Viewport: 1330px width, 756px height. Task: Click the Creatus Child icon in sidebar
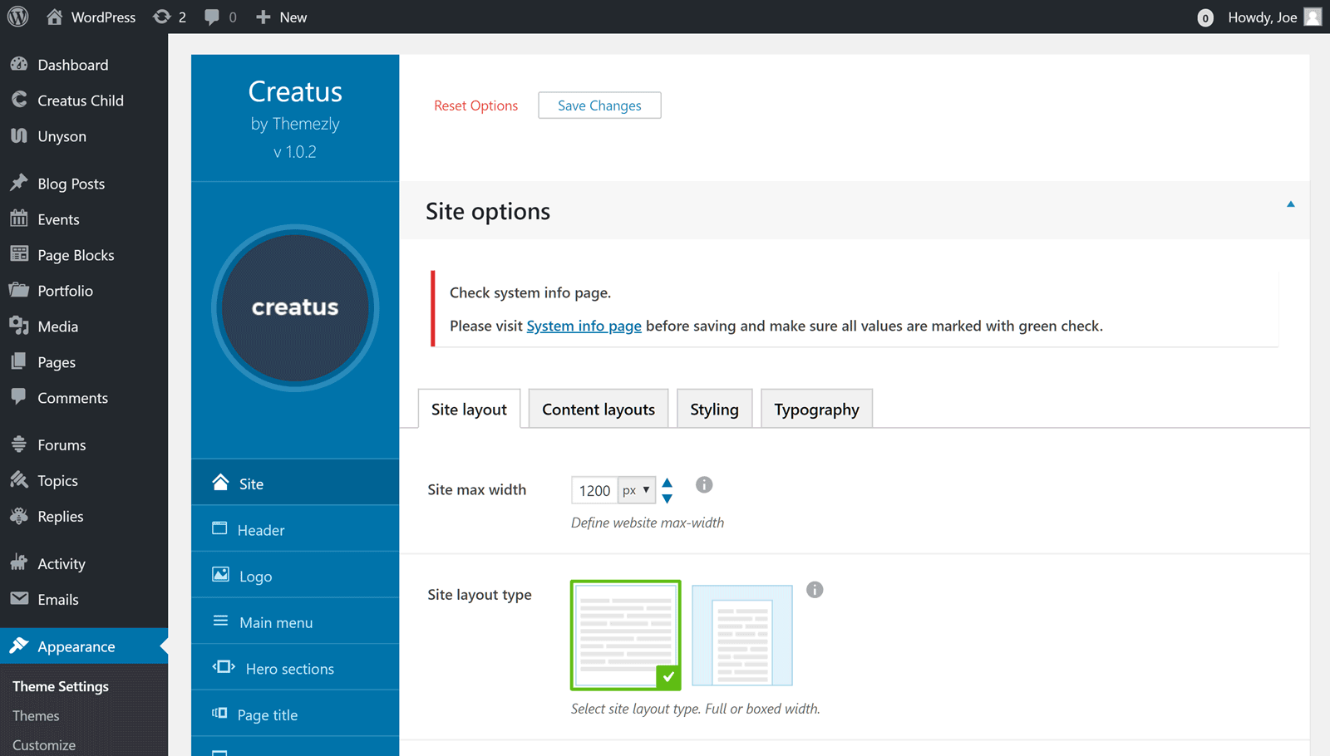click(19, 100)
